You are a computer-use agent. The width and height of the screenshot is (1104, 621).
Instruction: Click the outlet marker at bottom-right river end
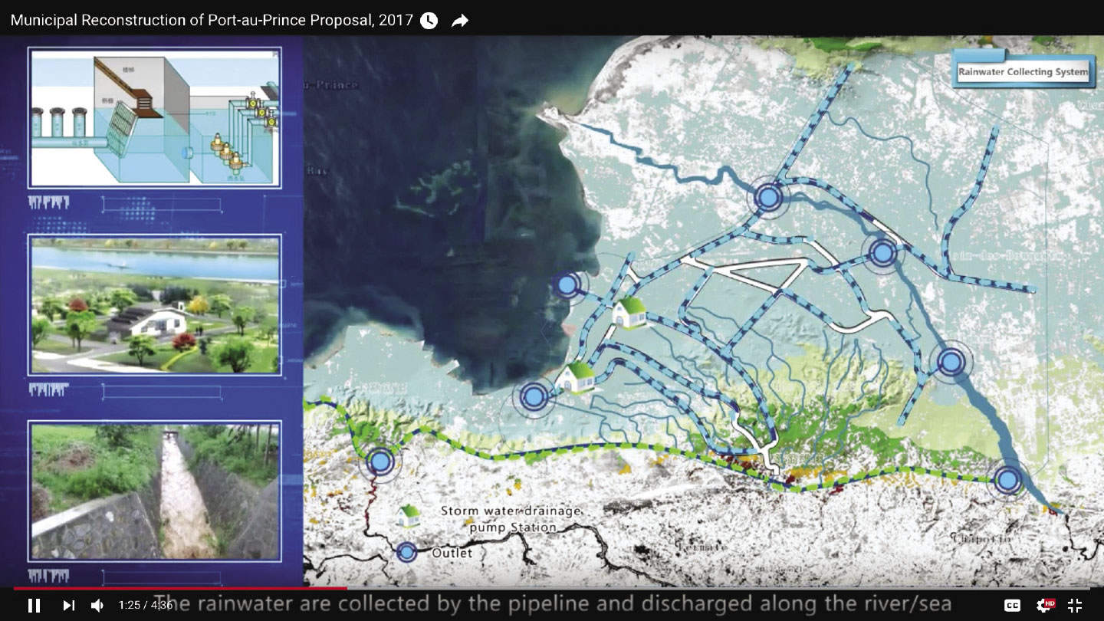pos(1008,480)
